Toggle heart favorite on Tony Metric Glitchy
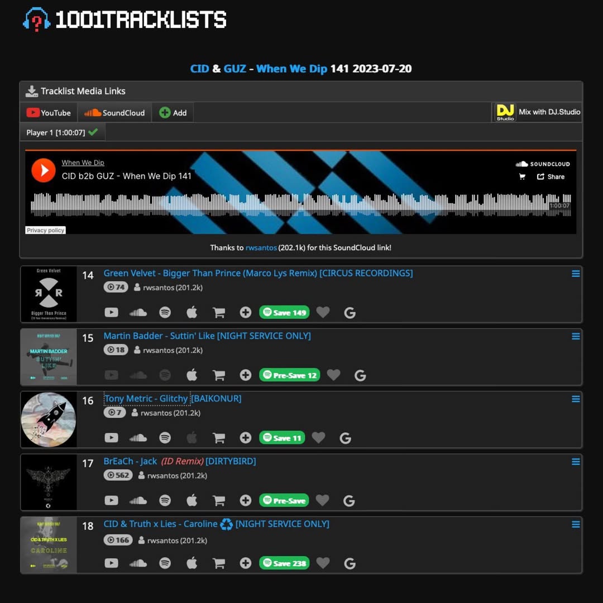The height and width of the screenshot is (603, 603). click(318, 437)
